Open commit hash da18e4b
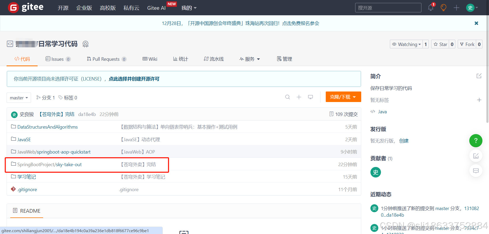Viewport: 489px width, 234px height. 87,114
